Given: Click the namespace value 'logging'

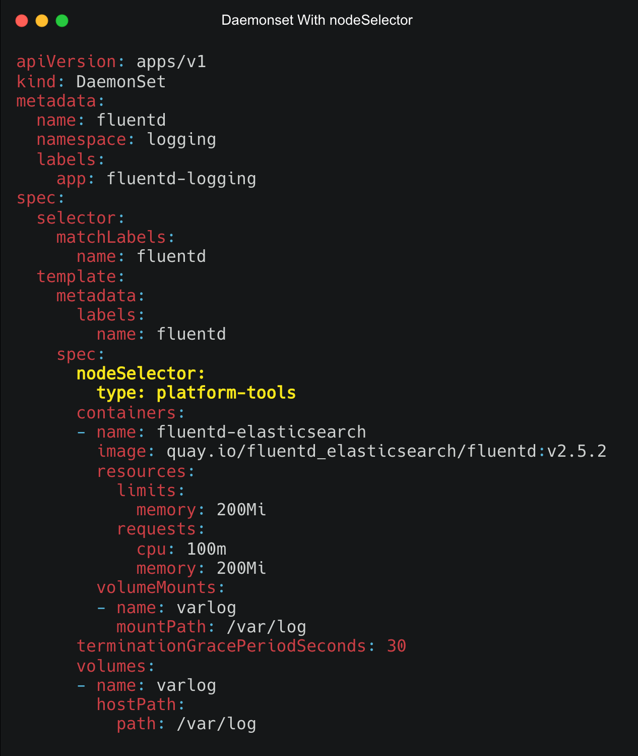Looking at the screenshot, I should pyautogui.click(x=181, y=140).
